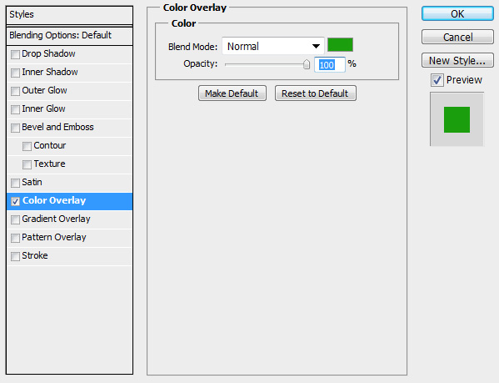Enable the Drop Shadow checkbox
This screenshot has height=383, width=499.
(15, 54)
